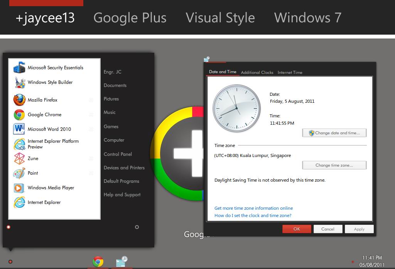Open Games from Start menu
The image size is (395, 269).
(111, 127)
